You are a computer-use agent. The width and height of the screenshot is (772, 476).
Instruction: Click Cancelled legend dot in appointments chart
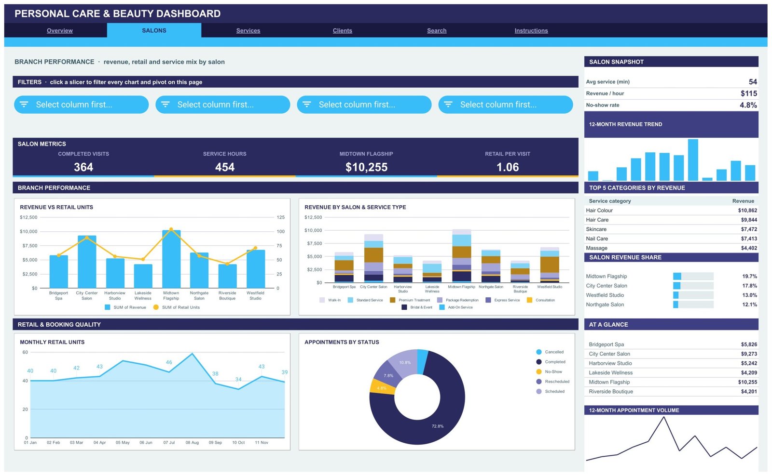coord(539,352)
